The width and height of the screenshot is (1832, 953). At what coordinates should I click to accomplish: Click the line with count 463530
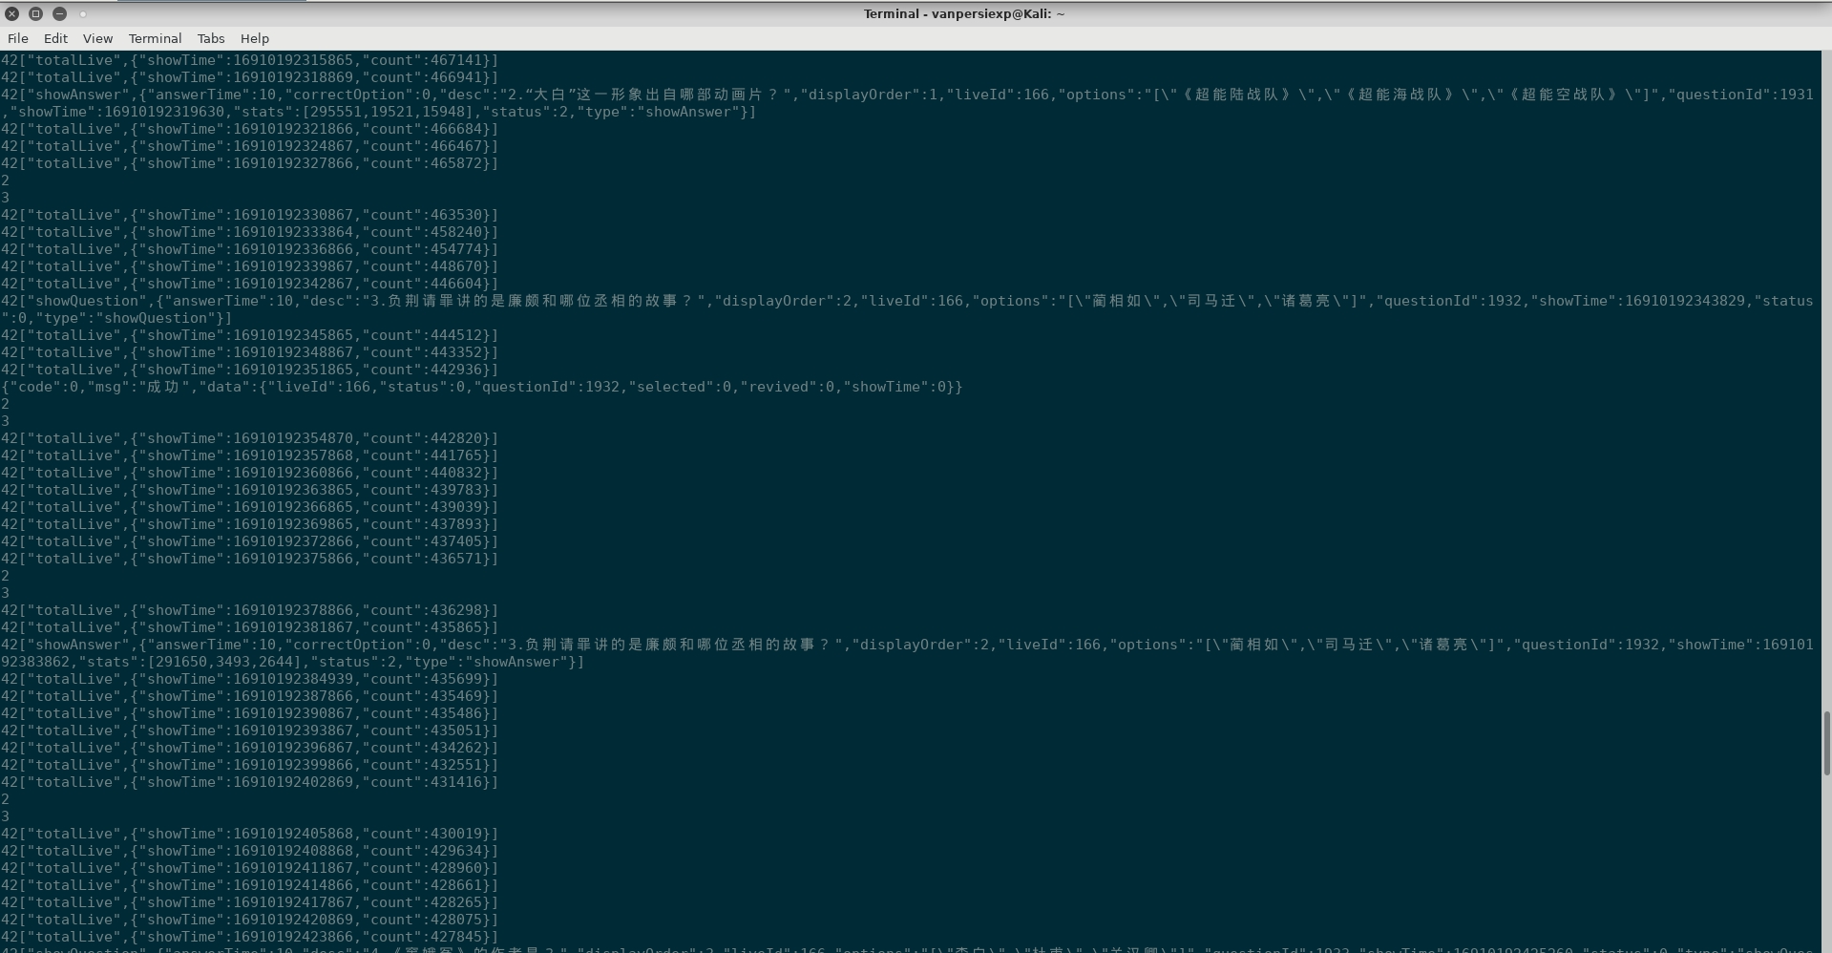(x=249, y=215)
